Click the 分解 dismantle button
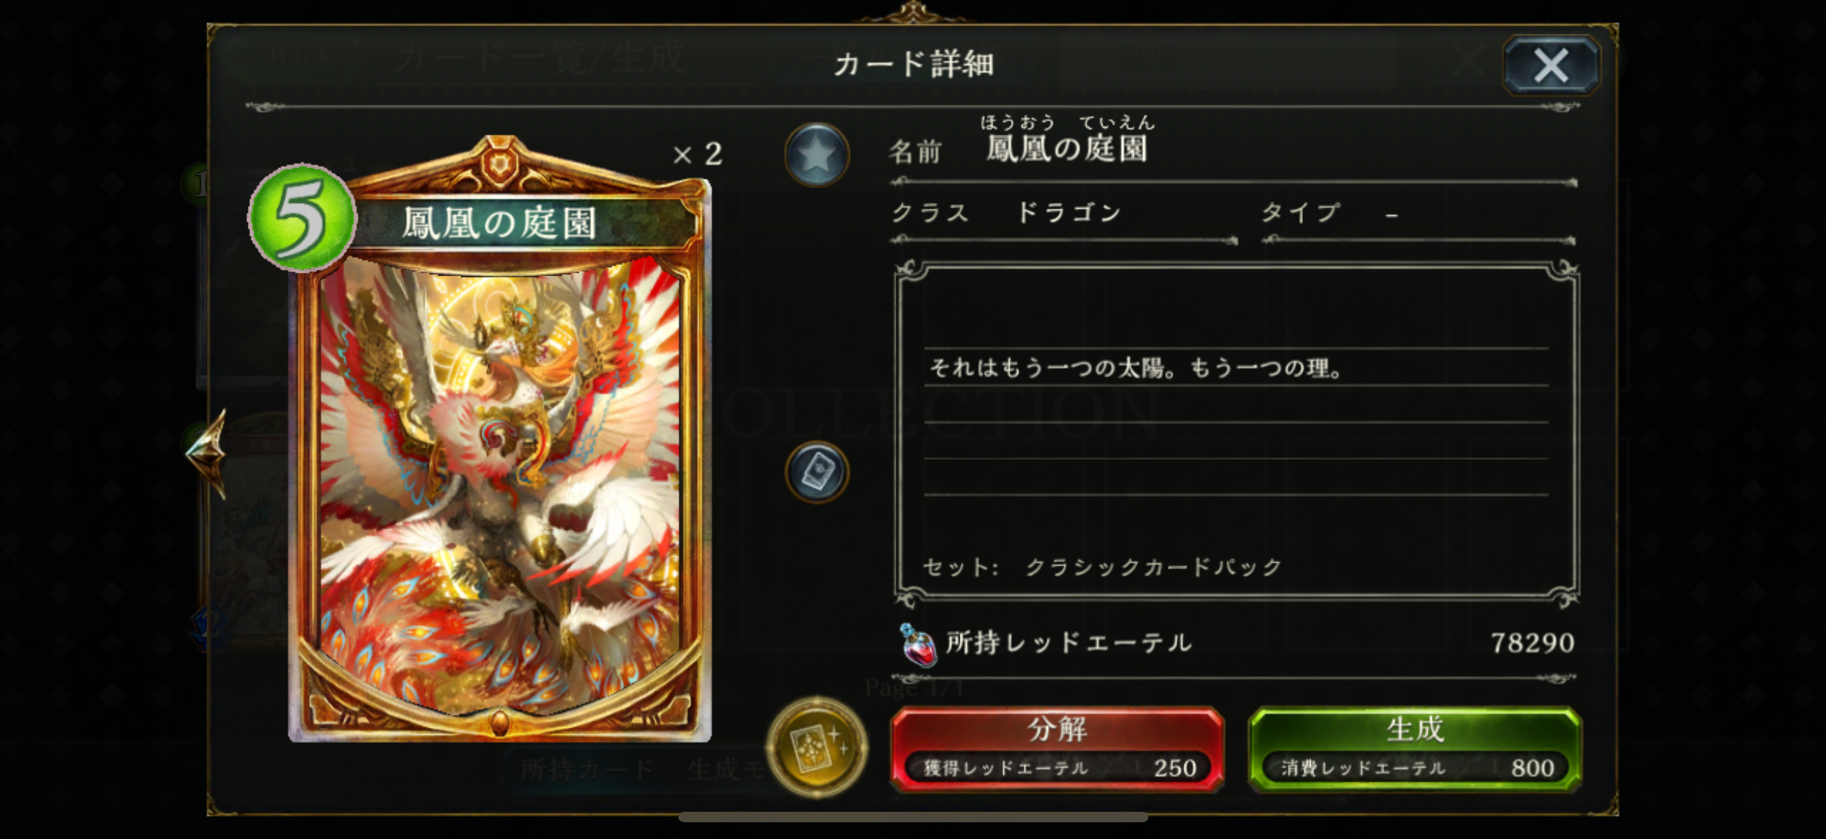Image resolution: width=1826 pixels, height=839 pixels. [1057, 749]
